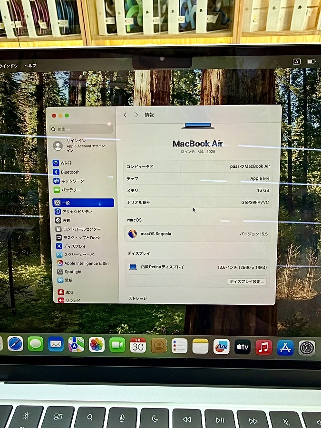The image size is (321, 428).
Task: Open the バッテリー (Battery) settings
Action: (70, 190)
